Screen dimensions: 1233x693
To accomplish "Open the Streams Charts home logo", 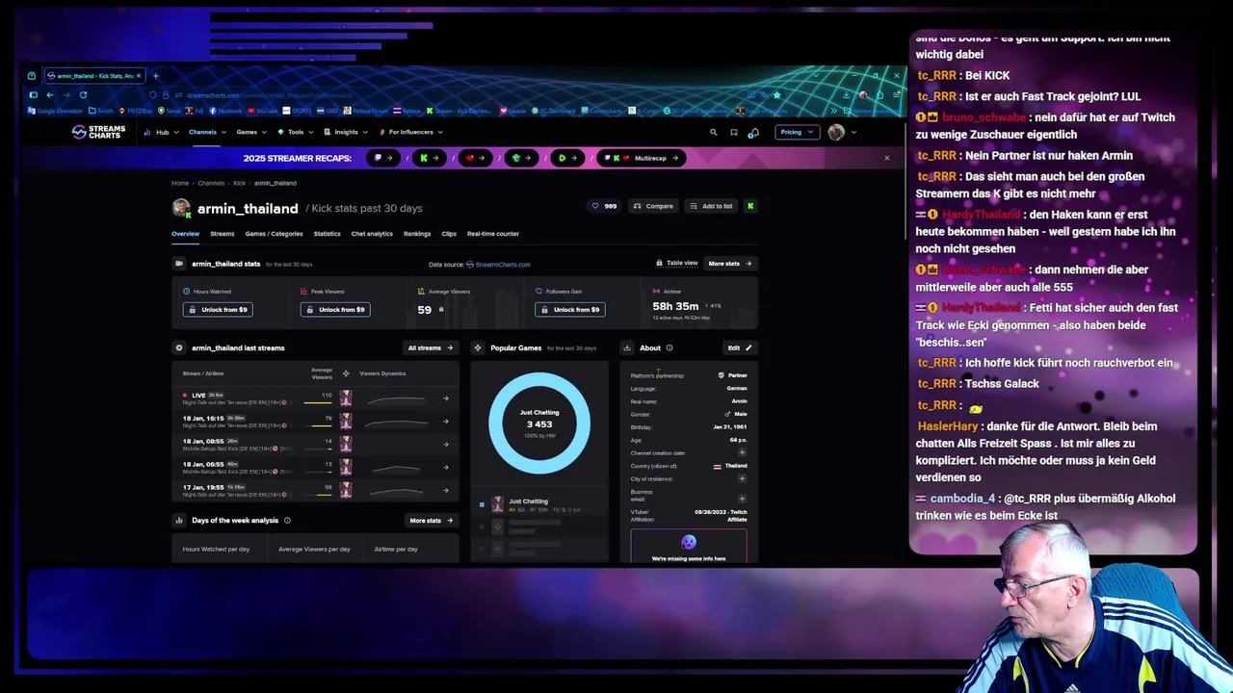I will [99, 132].
